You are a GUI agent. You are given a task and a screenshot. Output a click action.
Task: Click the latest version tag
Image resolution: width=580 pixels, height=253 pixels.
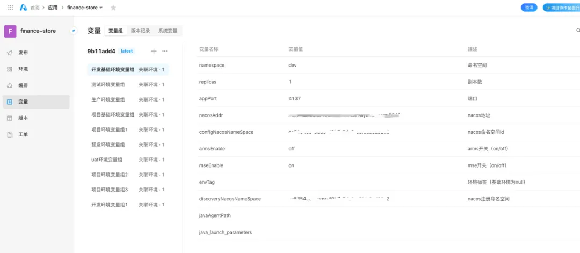(127, 51)
